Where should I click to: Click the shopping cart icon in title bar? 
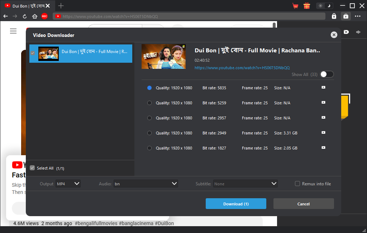(x=295, y=6)
